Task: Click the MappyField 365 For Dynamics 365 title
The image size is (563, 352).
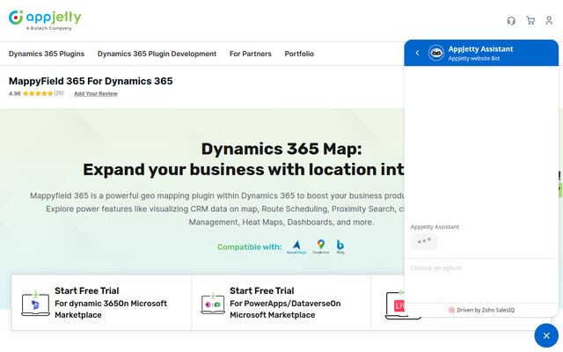Action: 91,81
